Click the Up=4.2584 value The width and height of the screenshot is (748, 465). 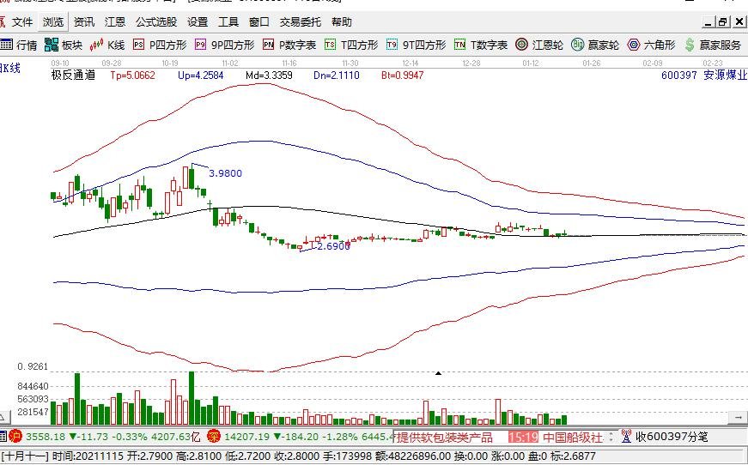pyautogui.click(x=200, y=75)
